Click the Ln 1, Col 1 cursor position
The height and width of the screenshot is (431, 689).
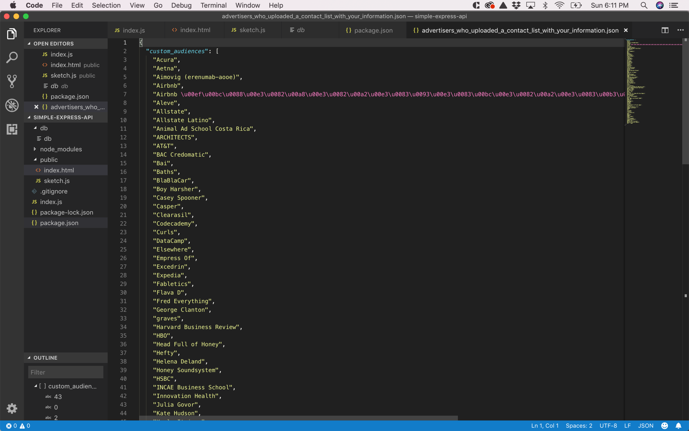click(x=545, y=425)
